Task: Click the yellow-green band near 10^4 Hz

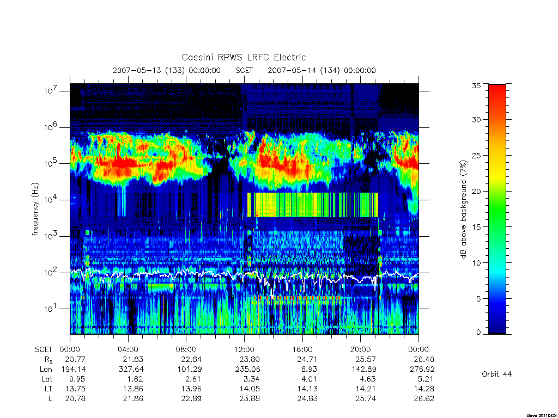Action: pyautogui.click(x=312, y=205)
